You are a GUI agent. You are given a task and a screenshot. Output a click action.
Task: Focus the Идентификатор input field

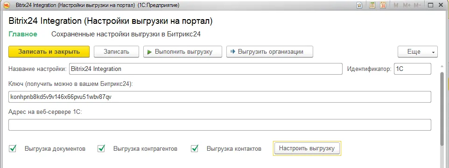[412, 69]
